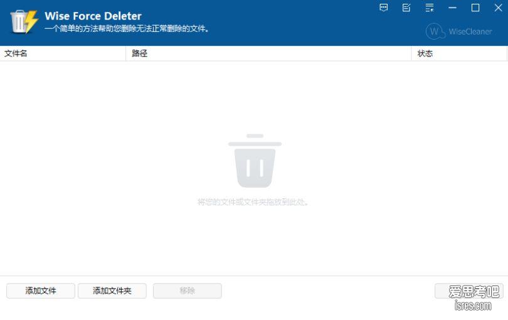Click the 将您的文件或文件夹拖放到此处 hint text
Viewport: 508px width, 320px height.
coord(253,202)
